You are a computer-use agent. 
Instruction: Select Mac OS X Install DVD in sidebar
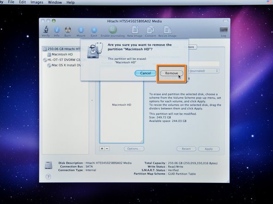[64, 65]
